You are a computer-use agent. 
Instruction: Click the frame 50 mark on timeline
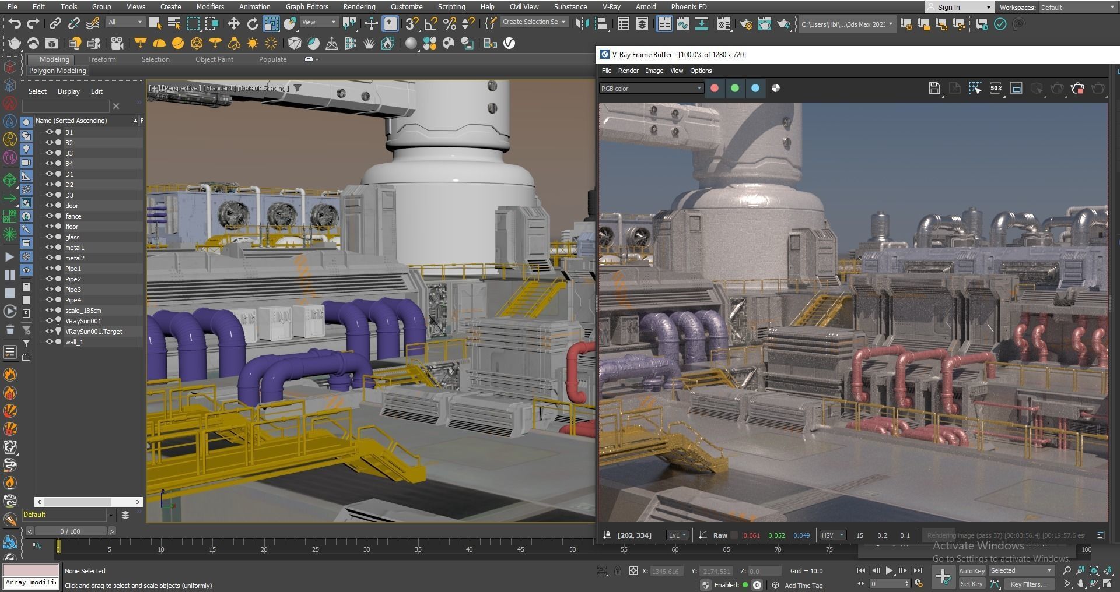pos(572,549)
